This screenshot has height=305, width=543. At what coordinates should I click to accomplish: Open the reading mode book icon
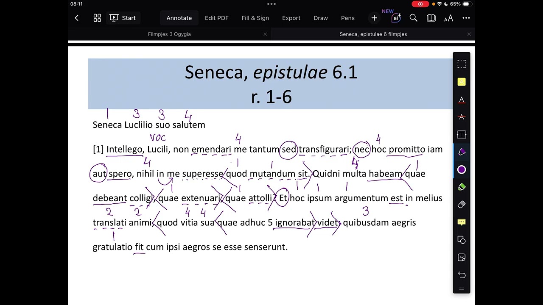(x=431, y=18)
